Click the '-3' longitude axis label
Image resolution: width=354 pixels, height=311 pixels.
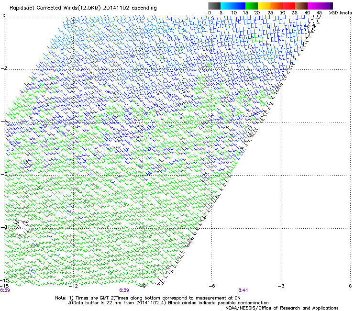[x=281, y=286]
